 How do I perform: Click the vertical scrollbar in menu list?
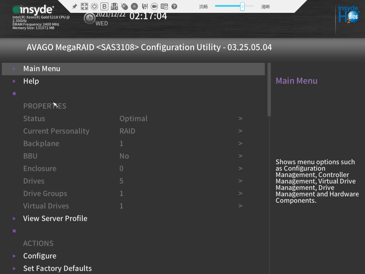click(269, 90)
